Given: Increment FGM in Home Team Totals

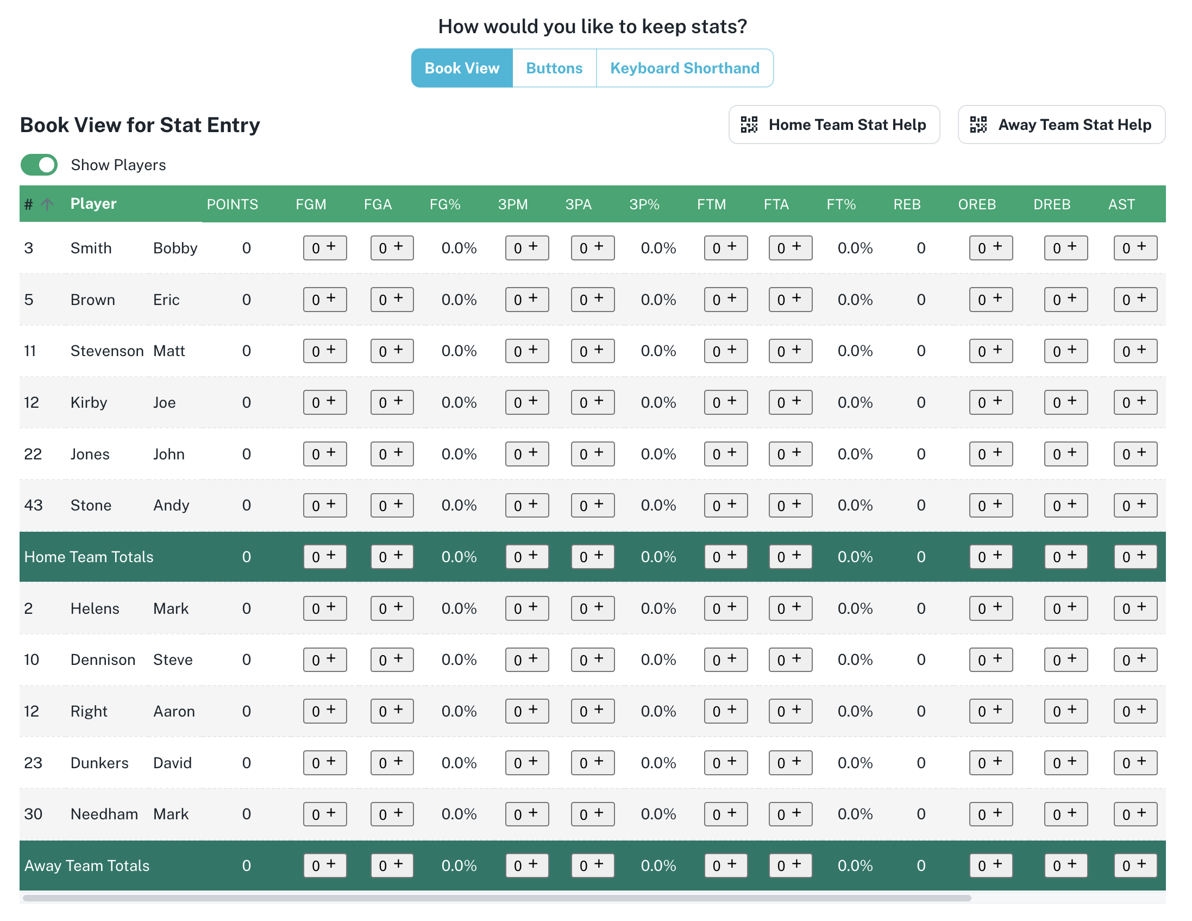Looking at the screenshot, I should pos(325,557).
